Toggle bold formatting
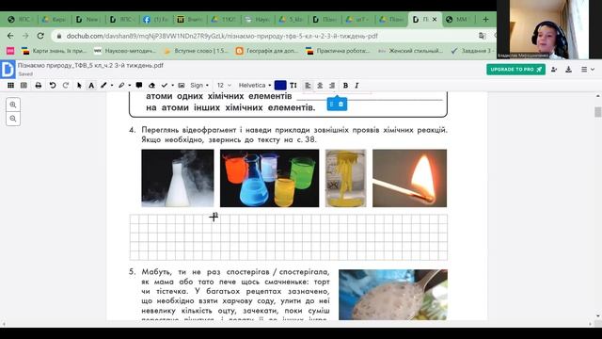602x339 pixels. point(345,86)
